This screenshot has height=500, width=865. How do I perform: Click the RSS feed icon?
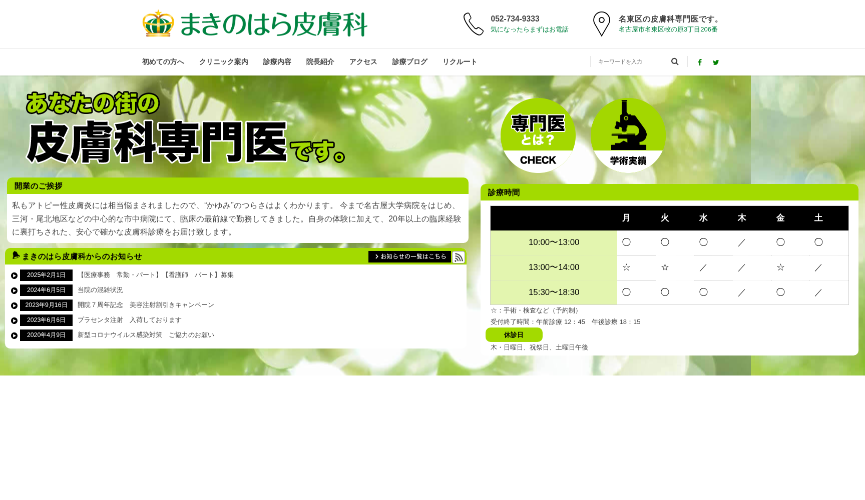pos(459,257)
